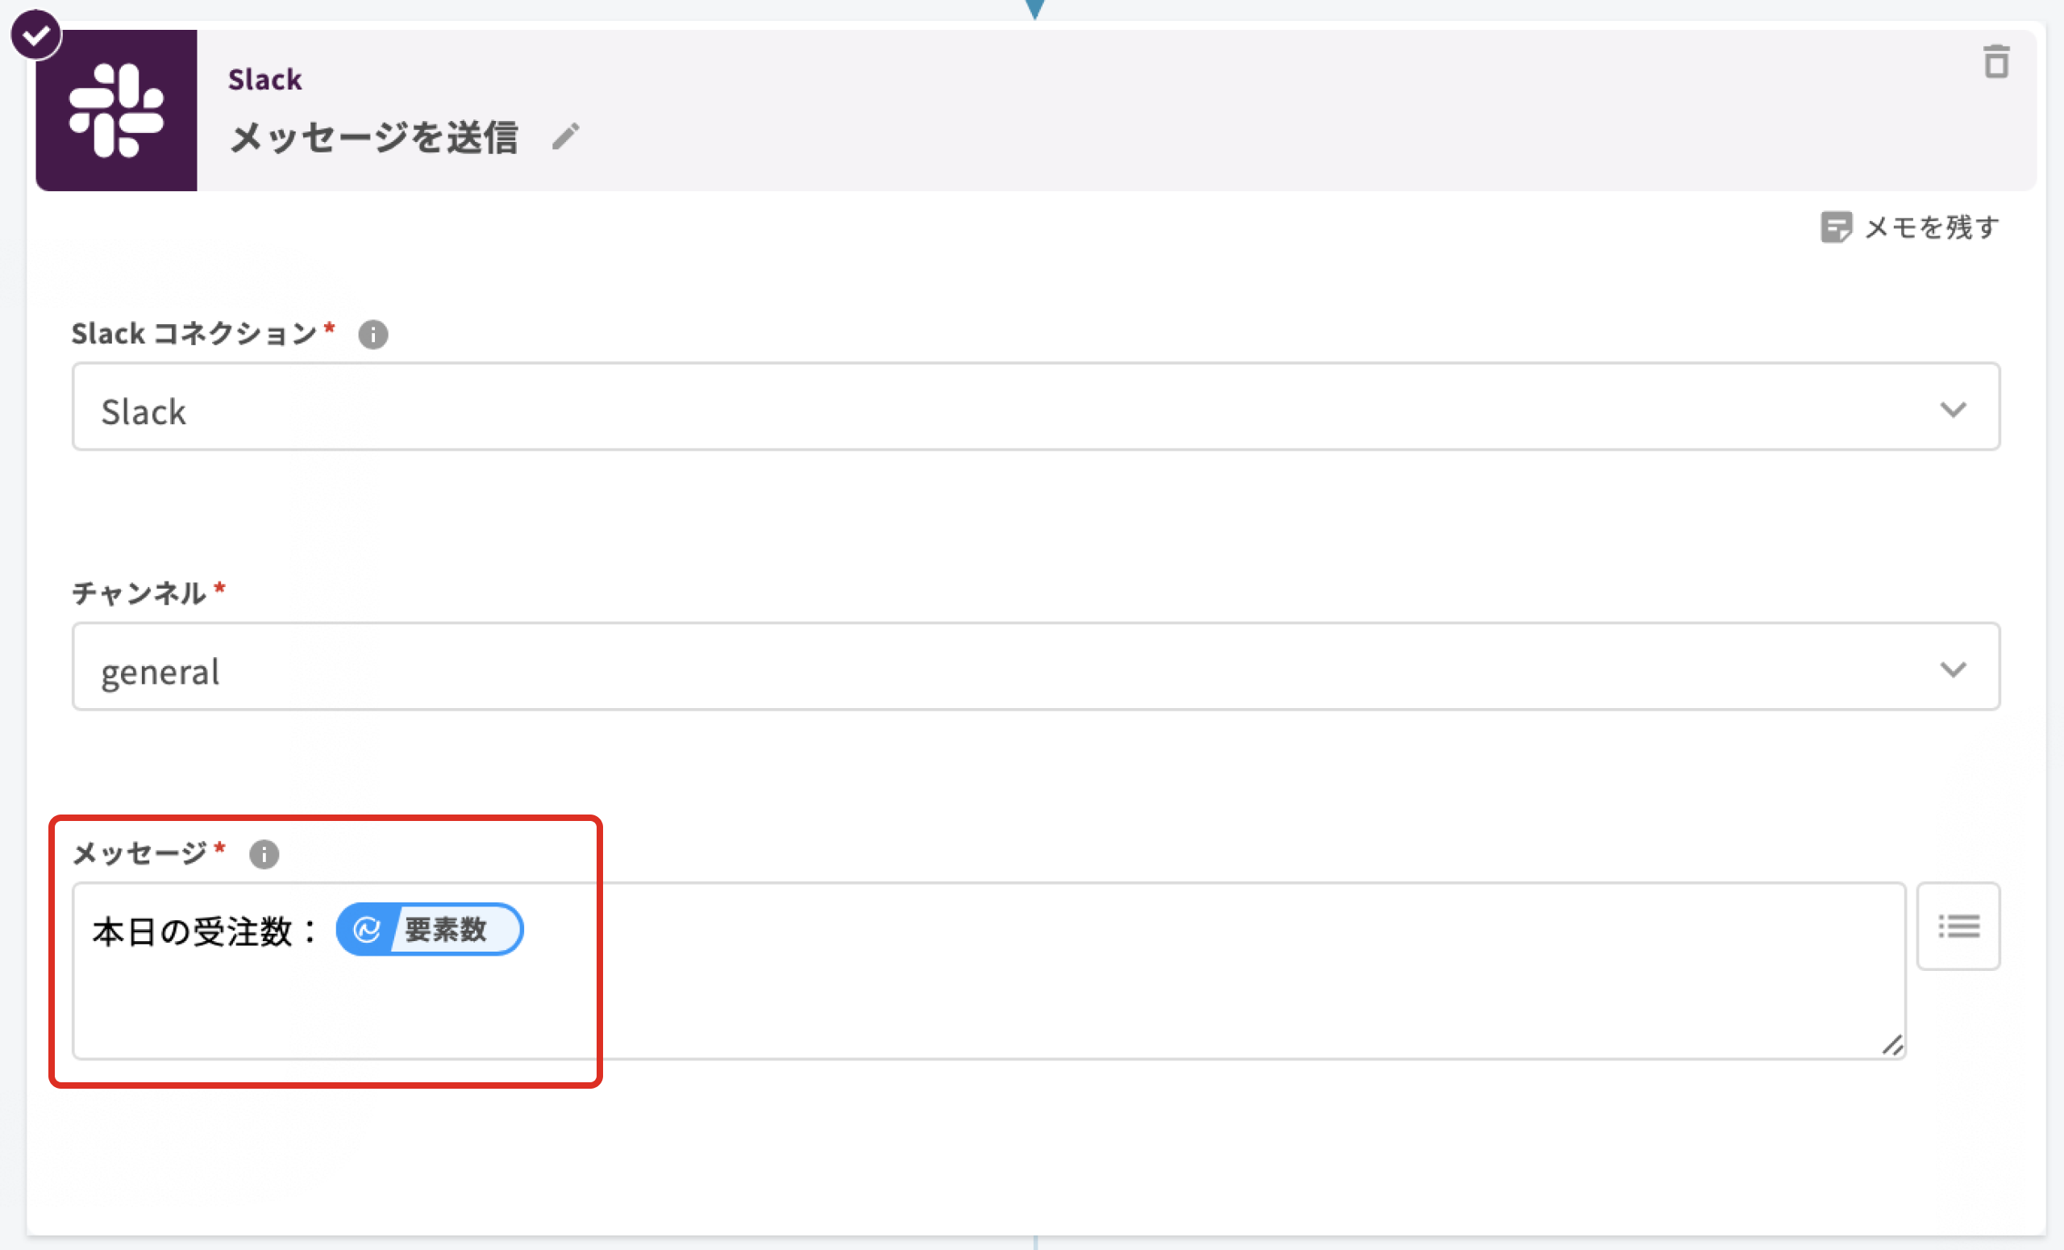Click the Slack app name header text
The image size is (2064, 1250).
click(264, 80)
